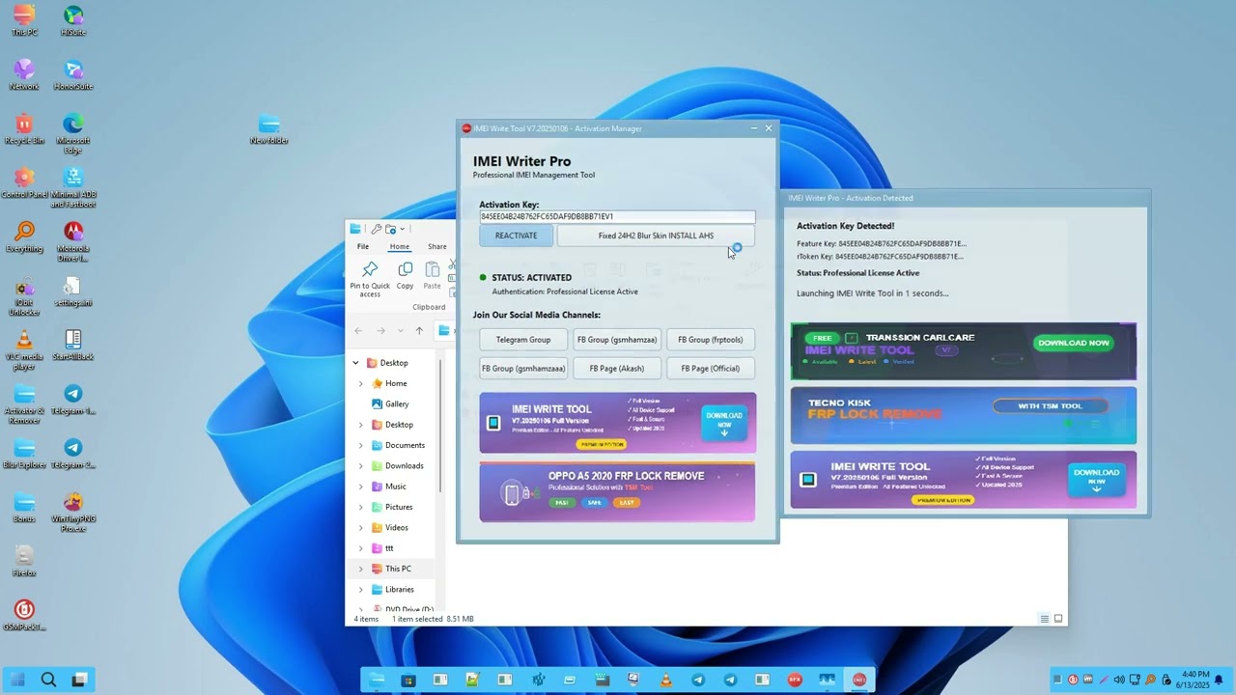1236x695 pixels.
Task: Click the Activation Key input field
Action: click(617, 217)
